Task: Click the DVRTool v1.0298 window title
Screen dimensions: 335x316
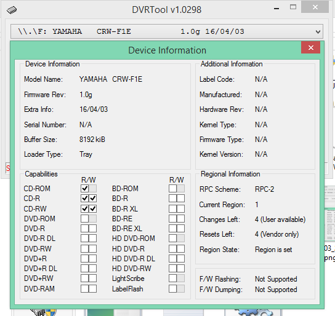Action: click(x=167, y=10)
